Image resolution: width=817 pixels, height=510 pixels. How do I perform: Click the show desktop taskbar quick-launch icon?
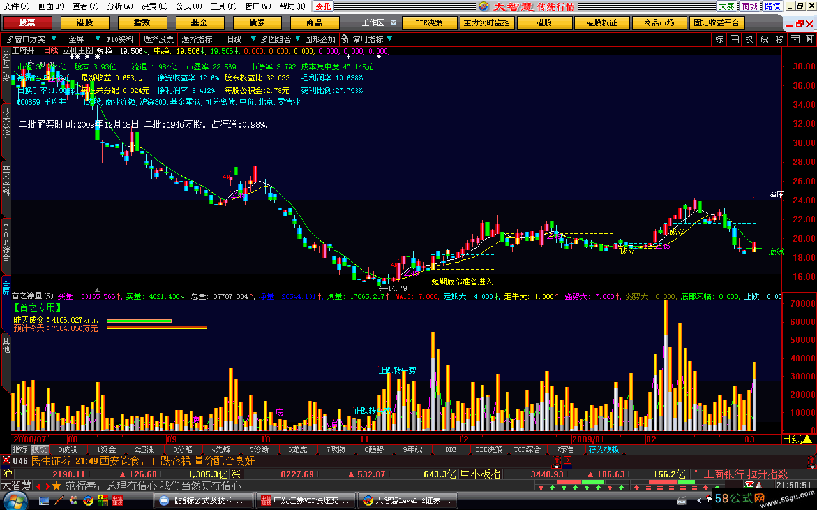[44, 500]
